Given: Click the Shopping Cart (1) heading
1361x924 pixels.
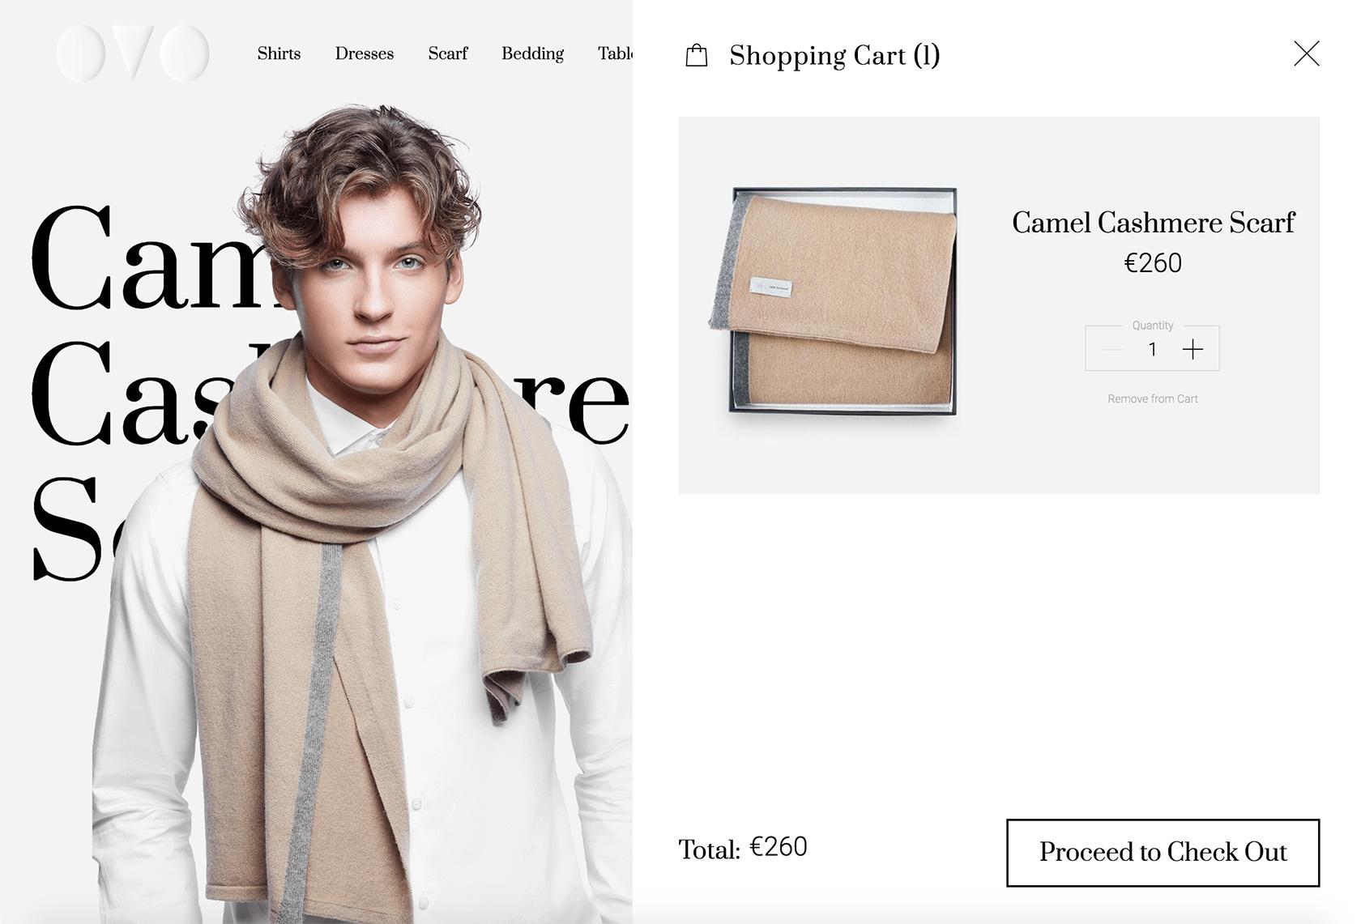Looking at the screenshot, I should pos(834,55).
